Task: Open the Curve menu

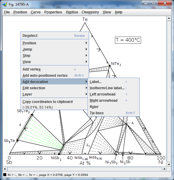Action: pyautogui.click(x=36, y=12)
